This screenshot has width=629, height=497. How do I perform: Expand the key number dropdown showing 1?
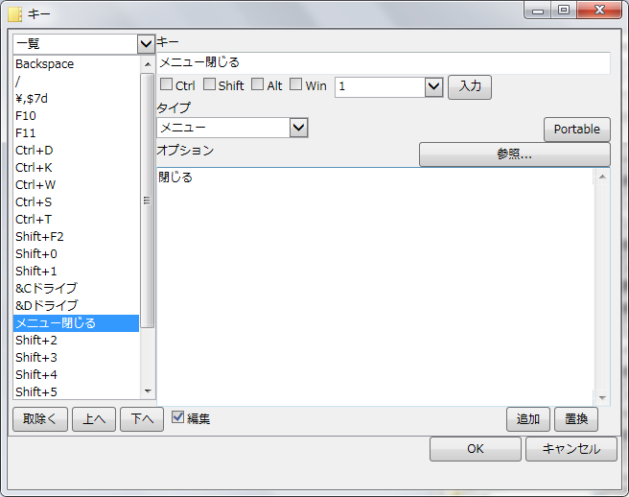coord(434,86)
